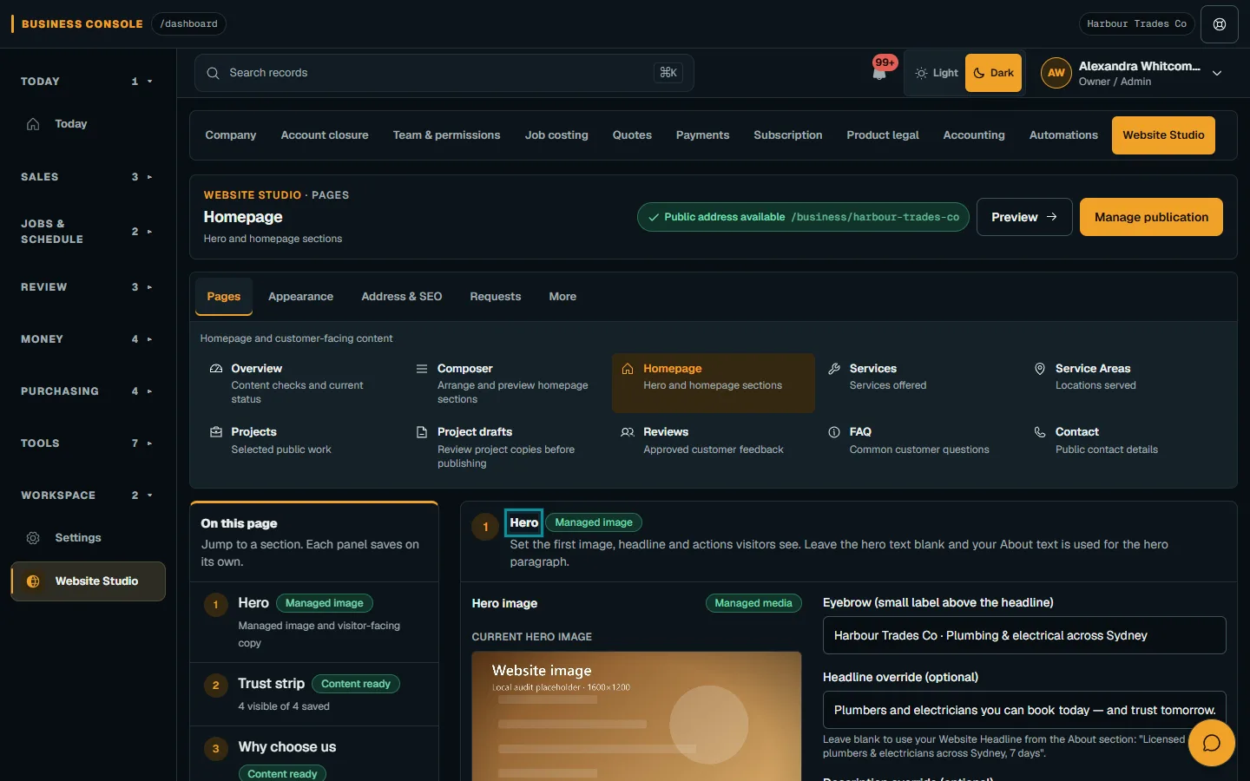Open the Quotes tab
This screenshot has width=1250, height=781.
point(632,135)
